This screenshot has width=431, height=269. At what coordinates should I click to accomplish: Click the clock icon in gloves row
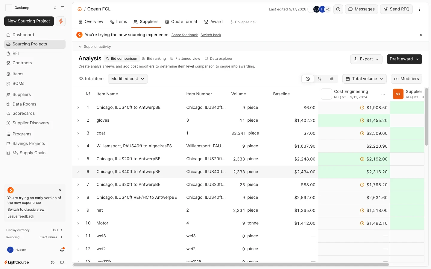pos(362,120)
